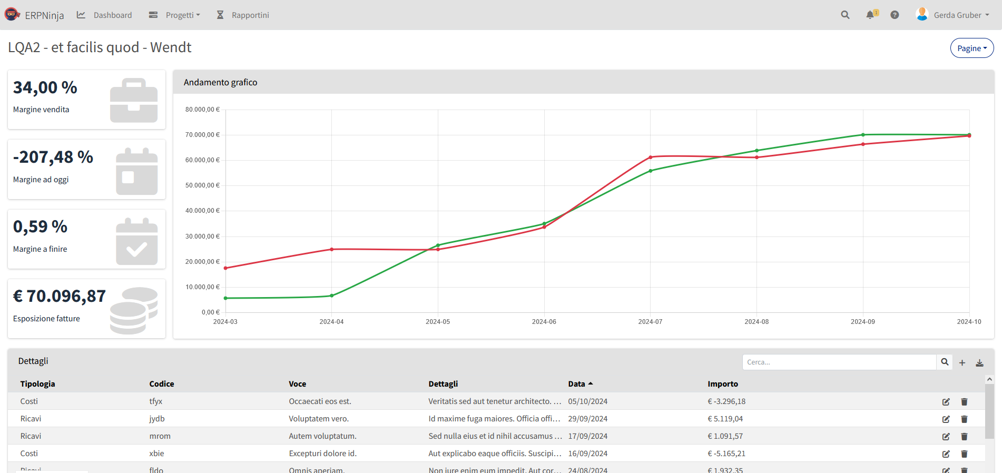Screen dimensions: 1002x473
Task: Delete the row with code xbie
Action: point(964,454)
